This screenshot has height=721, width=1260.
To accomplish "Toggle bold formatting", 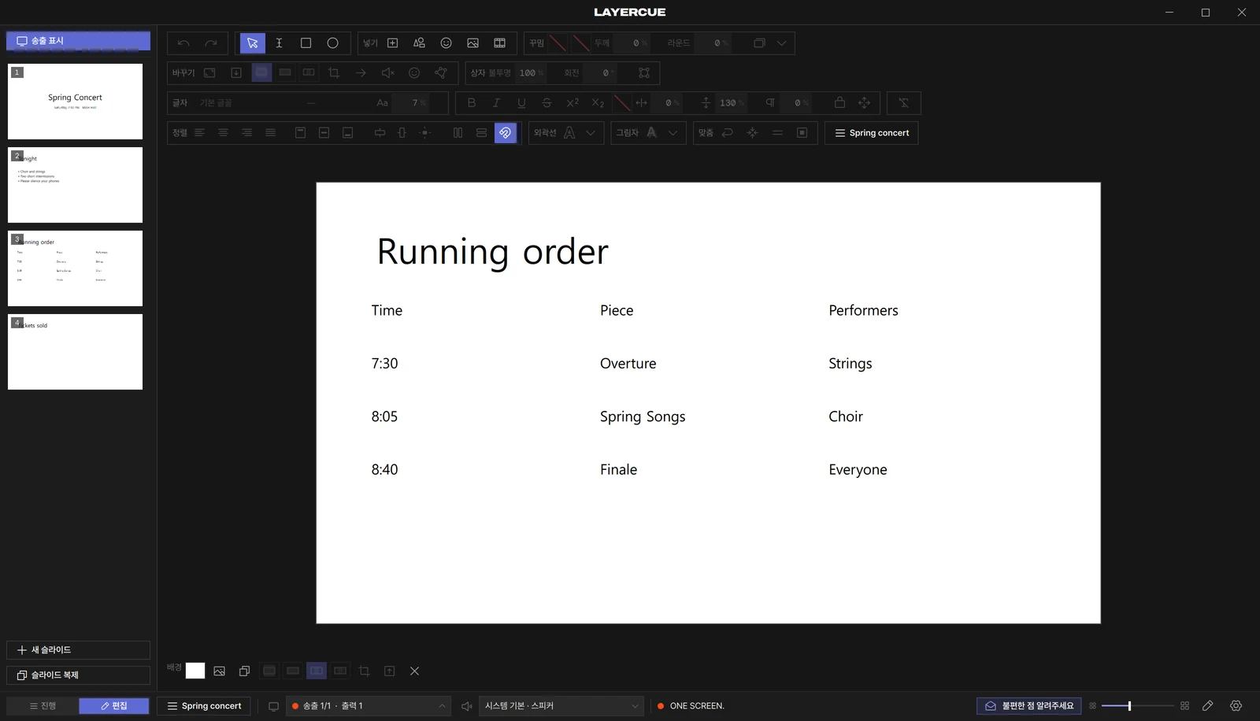I will (471, 103).
